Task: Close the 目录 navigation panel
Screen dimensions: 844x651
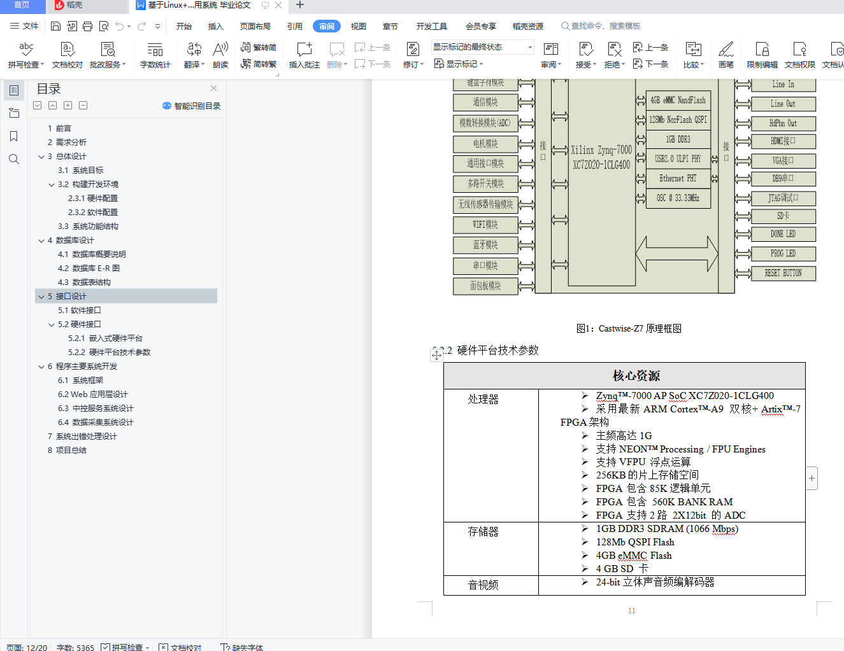Action: click(x=213, y=88)
